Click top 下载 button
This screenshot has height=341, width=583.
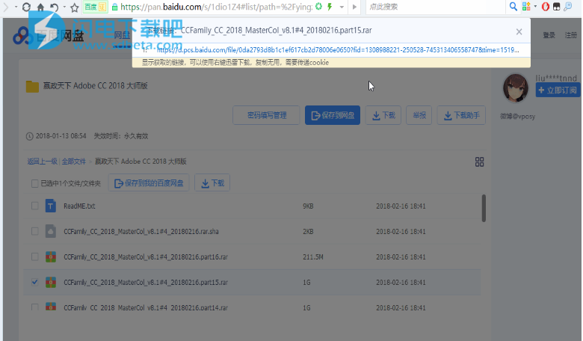383,115
